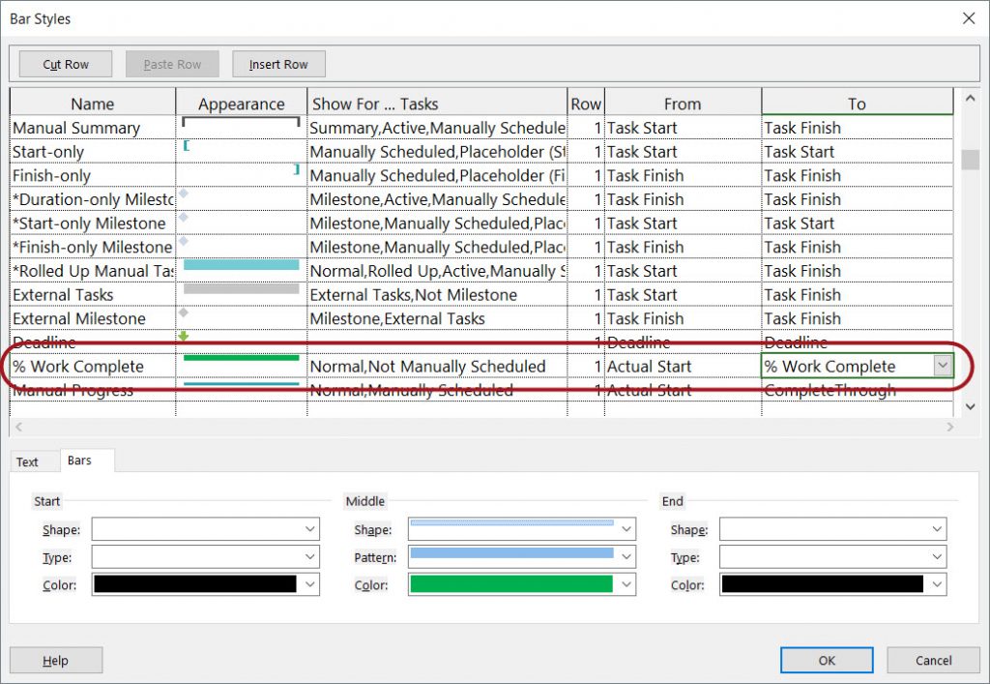Click the vertical scrollbar thumb
Image resolution: width=990 pixels, height=684 pixels.
coord(971,160)
